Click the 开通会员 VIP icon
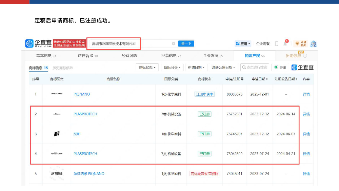Image resolution: width=339 pixels, height=191 pixels. point(301,43)
